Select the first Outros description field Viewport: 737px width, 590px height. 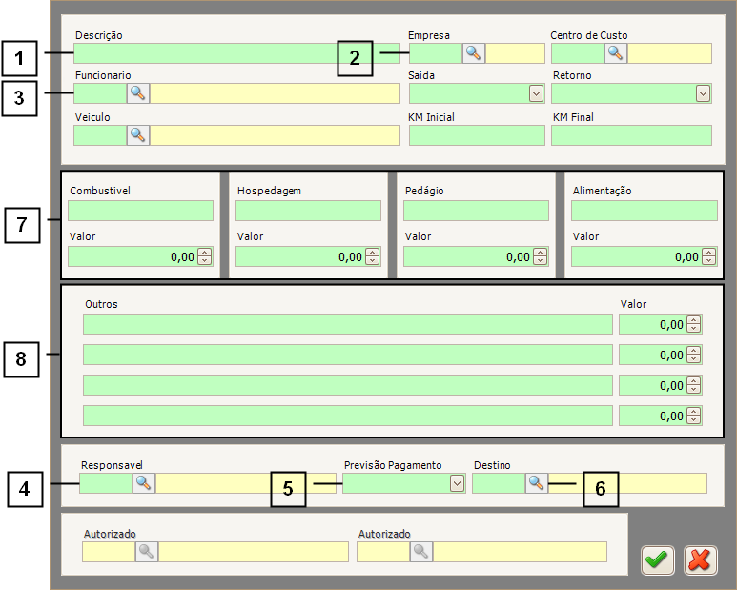pos(347,324)
